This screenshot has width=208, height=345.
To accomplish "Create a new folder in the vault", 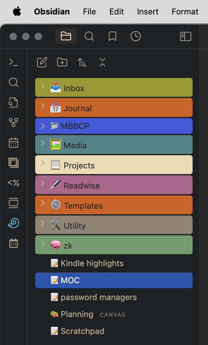I will (62, 62).
